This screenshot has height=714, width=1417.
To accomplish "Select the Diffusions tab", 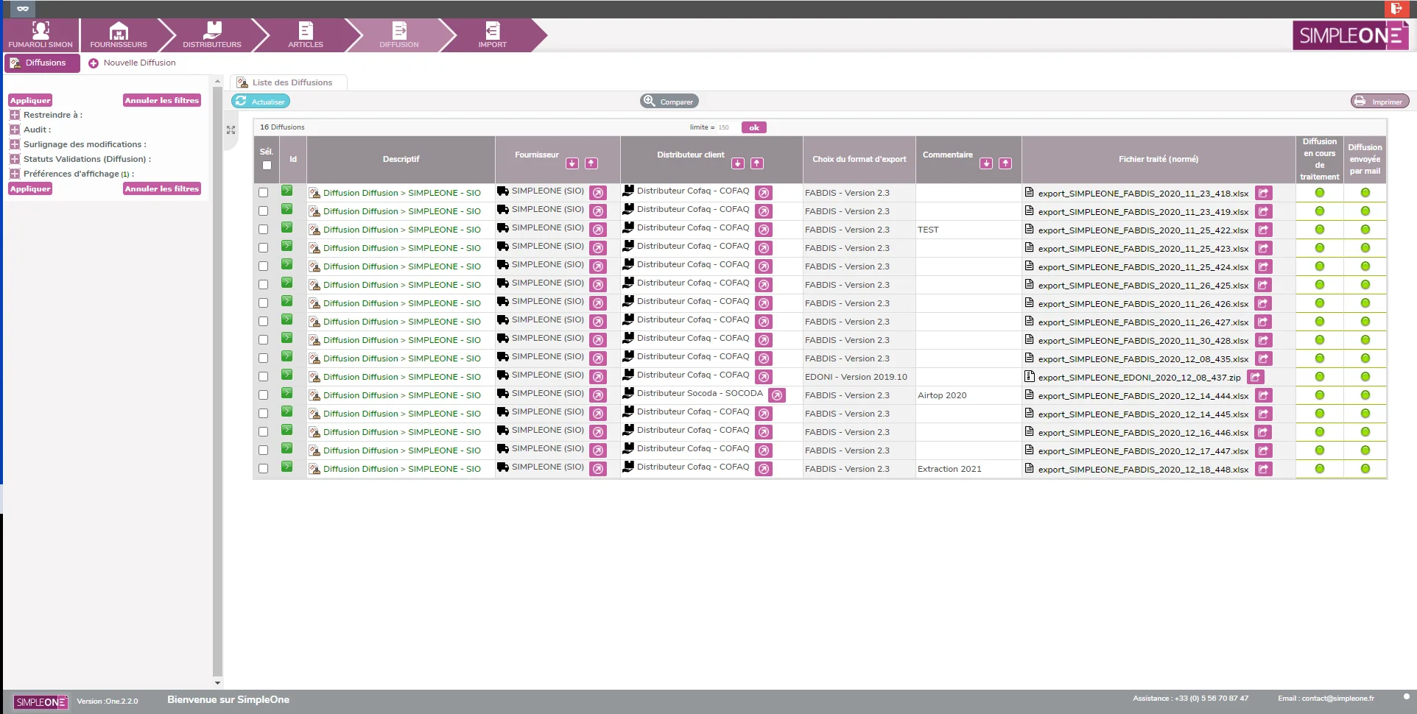I will [41, 63].
